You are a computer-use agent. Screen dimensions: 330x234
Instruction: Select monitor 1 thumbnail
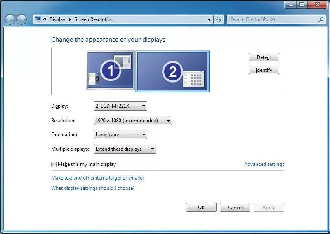tap(111, 70)
